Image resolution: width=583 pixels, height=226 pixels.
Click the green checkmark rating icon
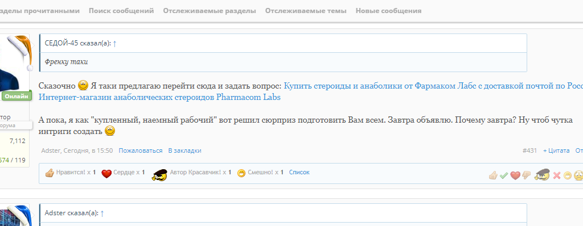504,175
